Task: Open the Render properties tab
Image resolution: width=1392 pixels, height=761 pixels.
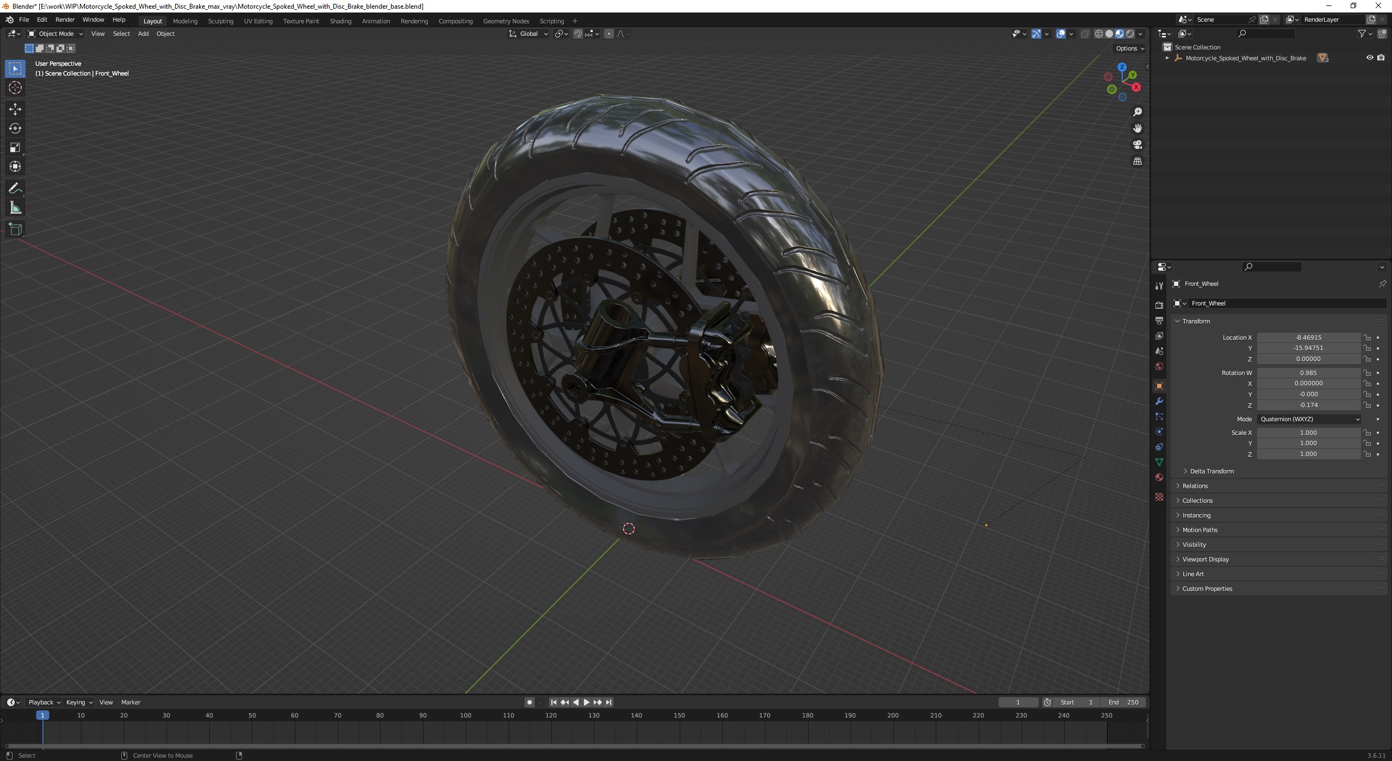Action: pyautogui.click(x=1159, y=305)
